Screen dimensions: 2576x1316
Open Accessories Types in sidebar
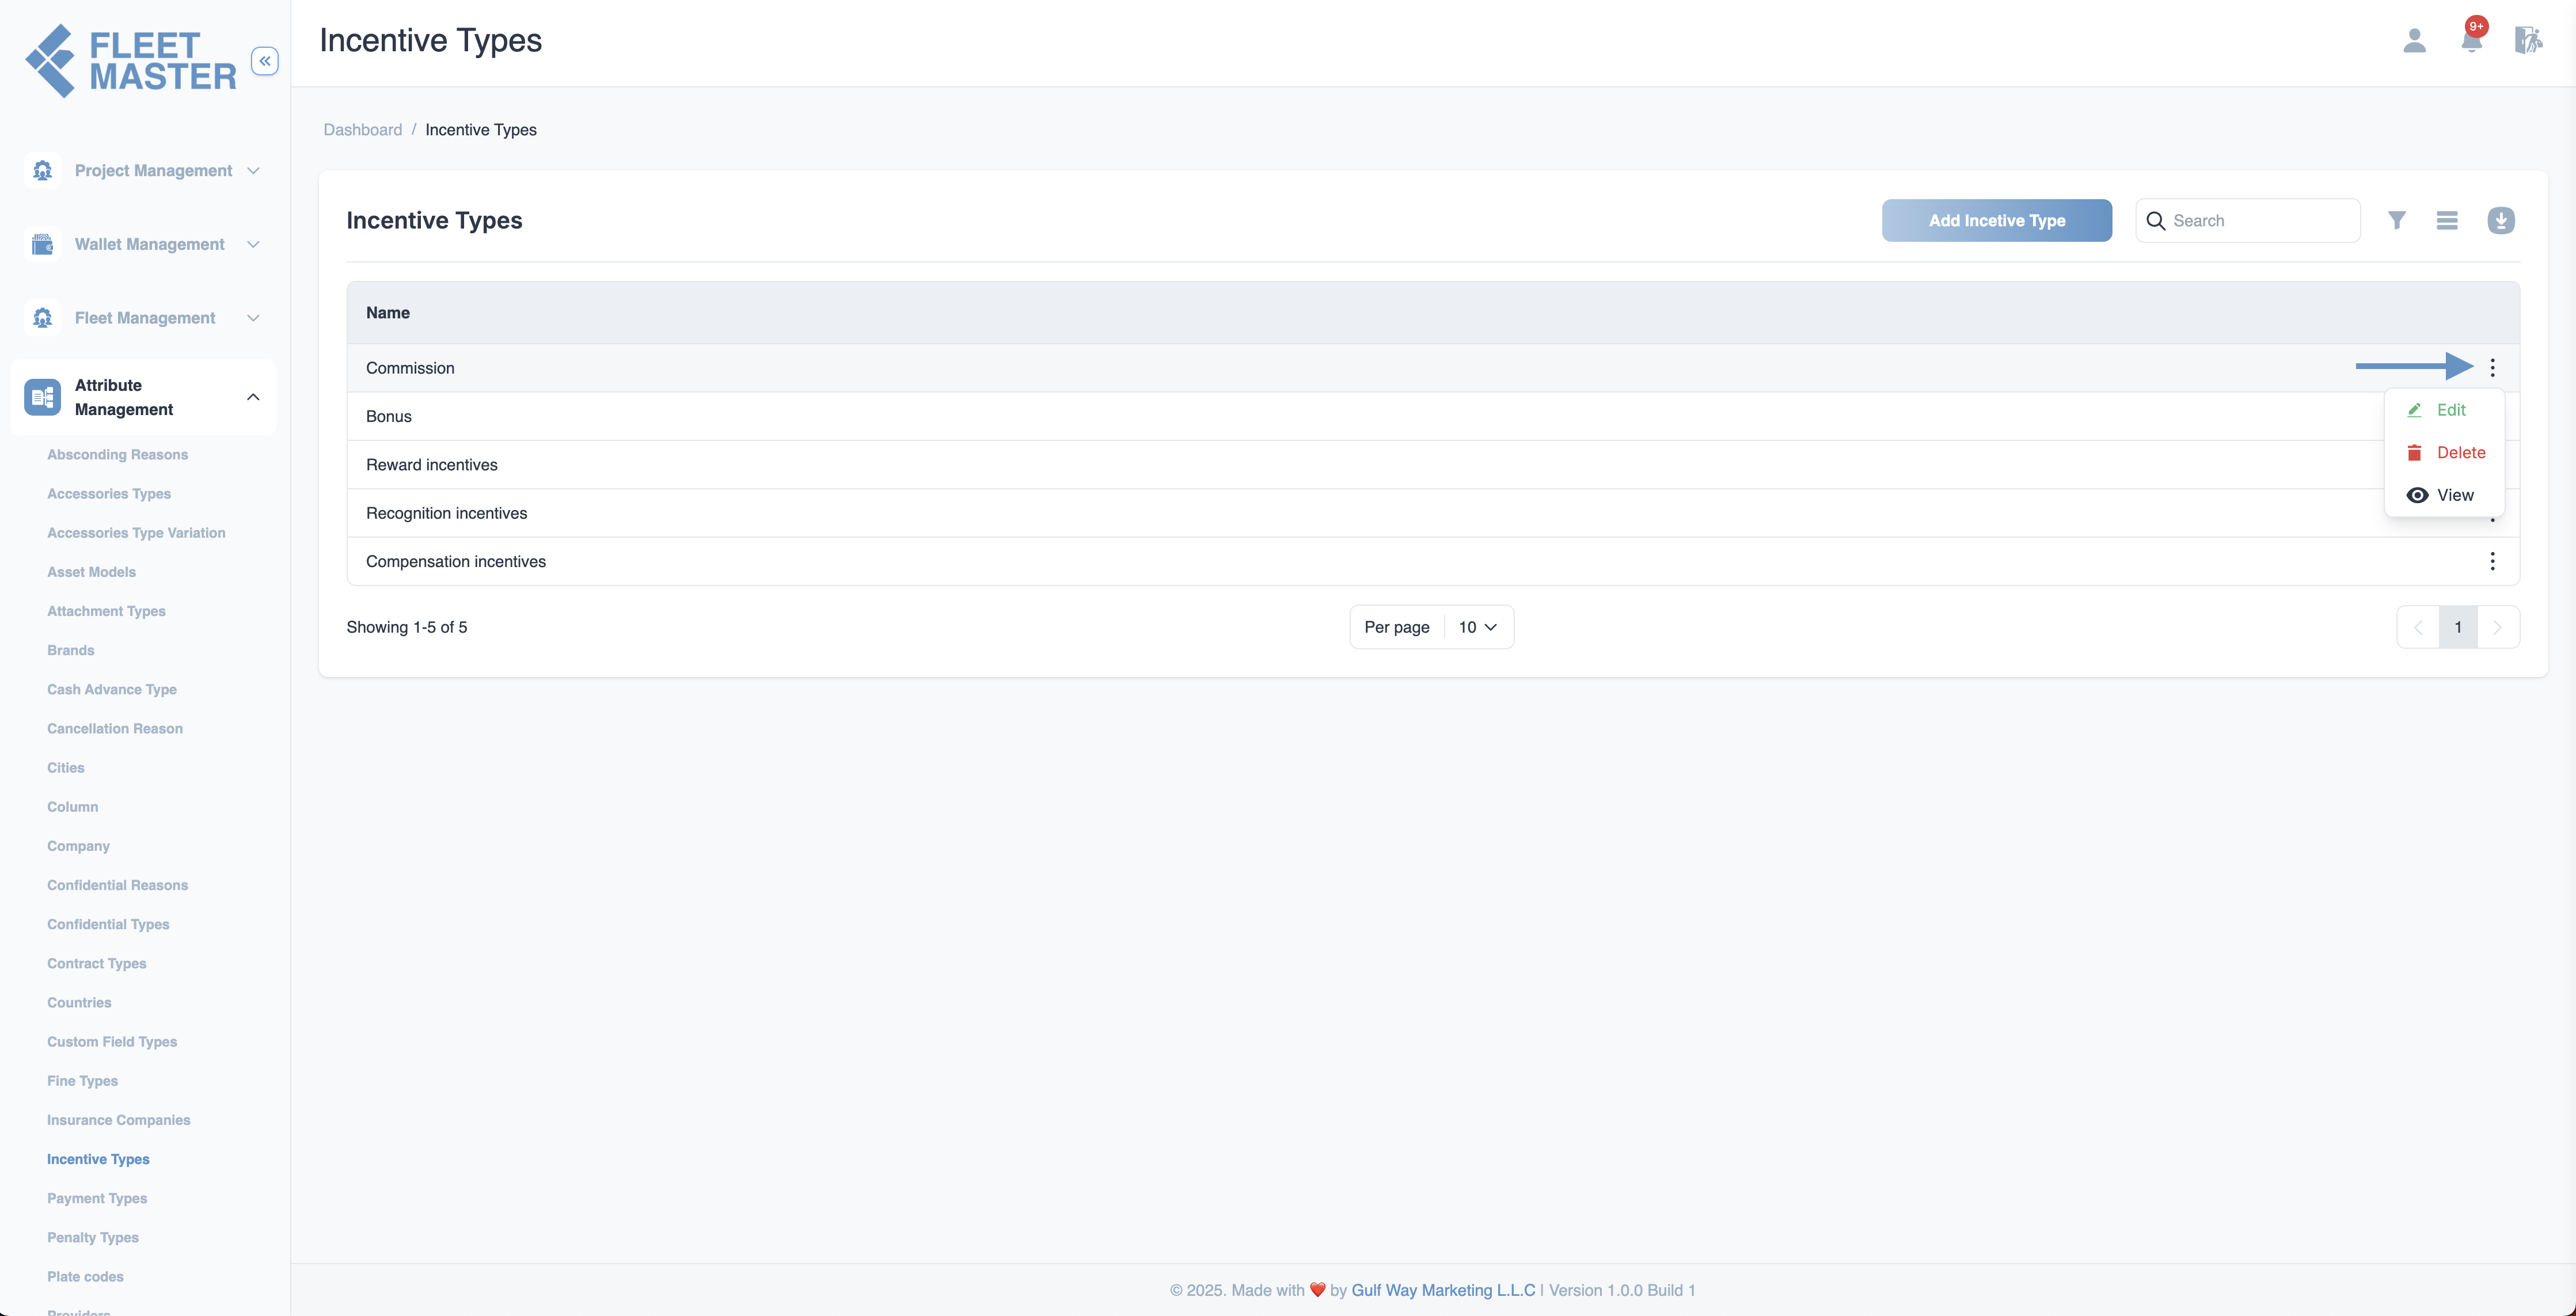[x=109, y=494]
